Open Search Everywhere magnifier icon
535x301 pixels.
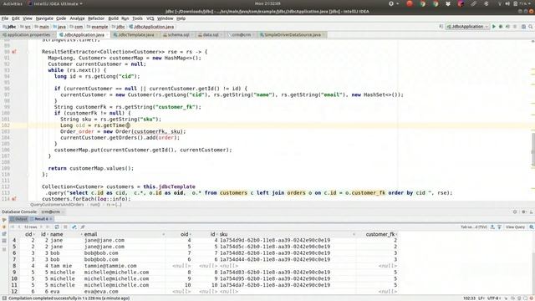click(x=531, y=27)
